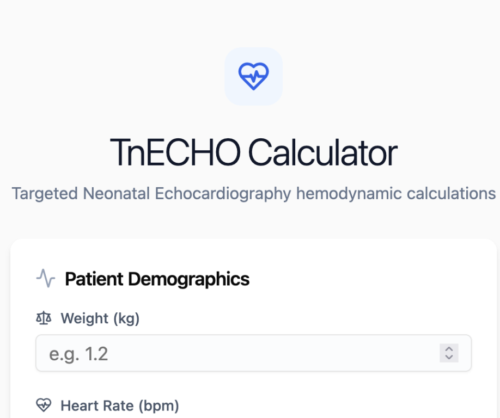Focus the Weight (kg) input field
This screenshot has height=418, width=500.
tap(245, 353)
